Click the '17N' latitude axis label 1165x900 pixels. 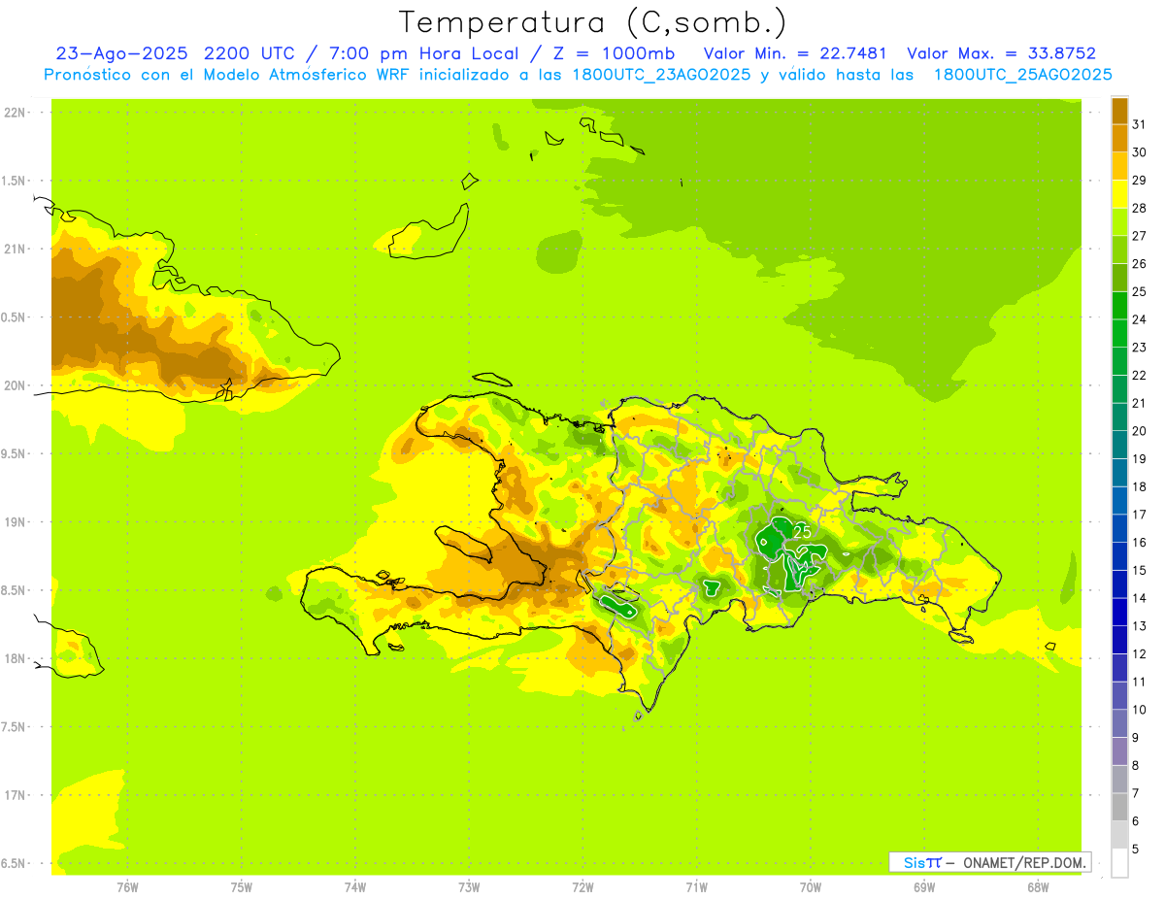point(15,795)
